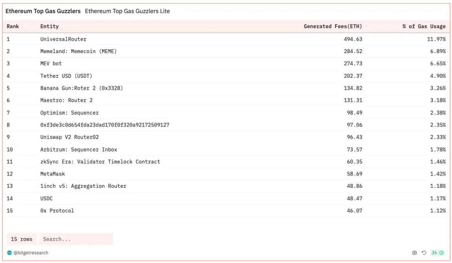Open the Ethereum Top Gas Guzzlers title
This screenshot has height=263, width=452.
43,11
